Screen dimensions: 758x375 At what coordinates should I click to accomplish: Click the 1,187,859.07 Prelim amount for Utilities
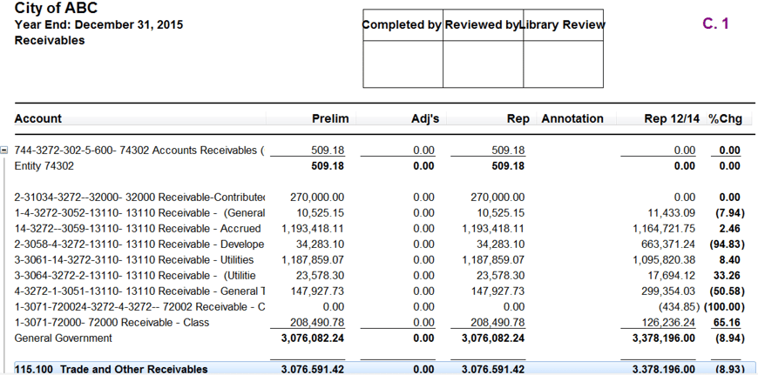[313, 260]
